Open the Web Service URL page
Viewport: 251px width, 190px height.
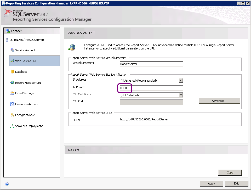[35, 61]
